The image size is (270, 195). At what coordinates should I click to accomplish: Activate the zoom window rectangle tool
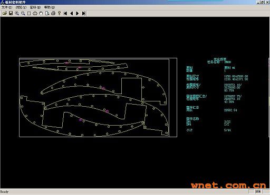click(x=29, y=13)
